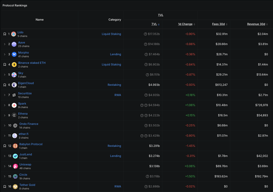Expand the Ethena row chevron

pos(5,115)
